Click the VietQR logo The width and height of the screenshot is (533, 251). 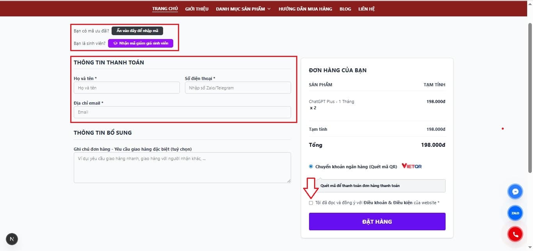point(411,166)
